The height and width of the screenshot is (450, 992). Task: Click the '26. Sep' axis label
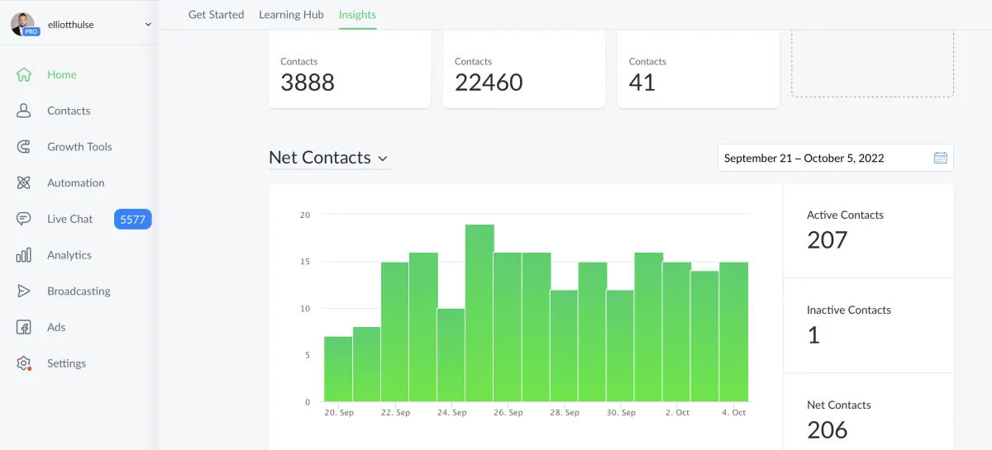pyautogui.click(x=508, y=413)
